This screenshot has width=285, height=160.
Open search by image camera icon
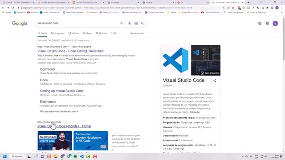[x=136, y=23]
